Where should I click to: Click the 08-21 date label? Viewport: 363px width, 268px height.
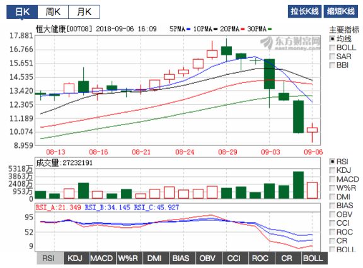pyautogui.click(x=141, y=152)
